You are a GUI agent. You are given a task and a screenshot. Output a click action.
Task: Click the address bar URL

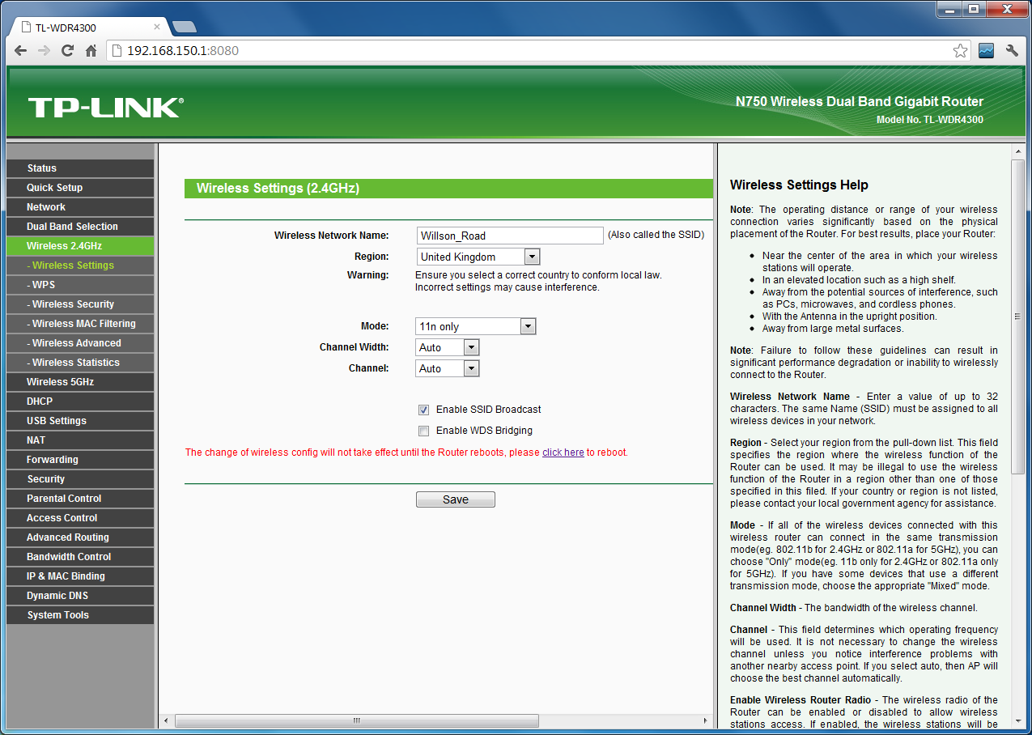(x=182, y=51)
